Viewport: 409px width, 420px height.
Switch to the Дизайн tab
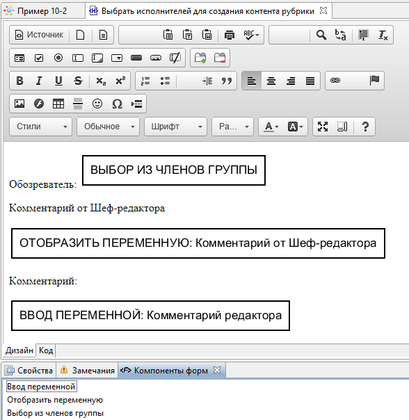(19, 350)
